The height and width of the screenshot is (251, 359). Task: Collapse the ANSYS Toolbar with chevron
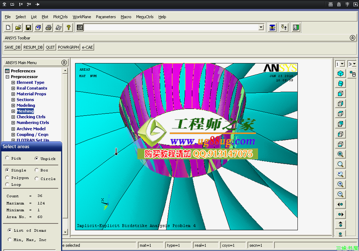(x=352, y=38)
